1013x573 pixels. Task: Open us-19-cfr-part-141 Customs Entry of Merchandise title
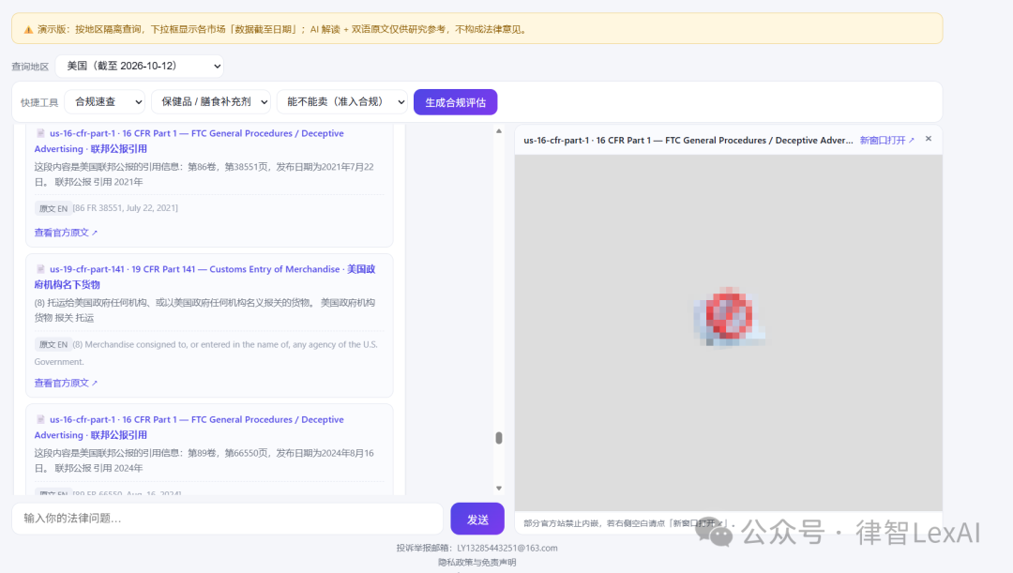[x=204, y=277]
